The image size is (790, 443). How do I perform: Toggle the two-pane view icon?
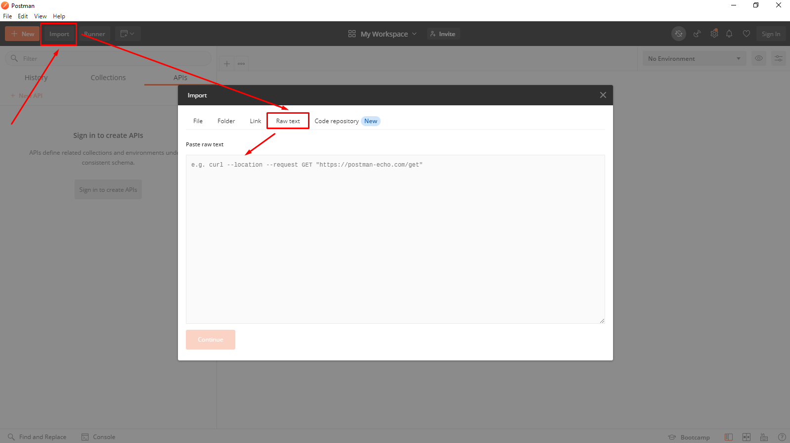point(746,437)
